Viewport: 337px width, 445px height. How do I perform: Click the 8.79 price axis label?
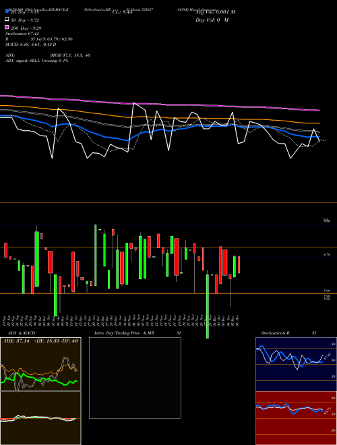tap(327, 255)
